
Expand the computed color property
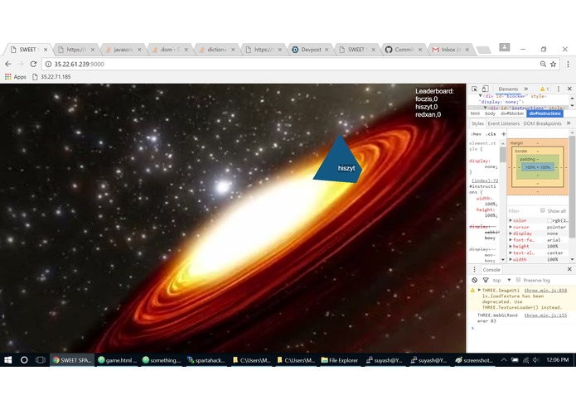511,220
